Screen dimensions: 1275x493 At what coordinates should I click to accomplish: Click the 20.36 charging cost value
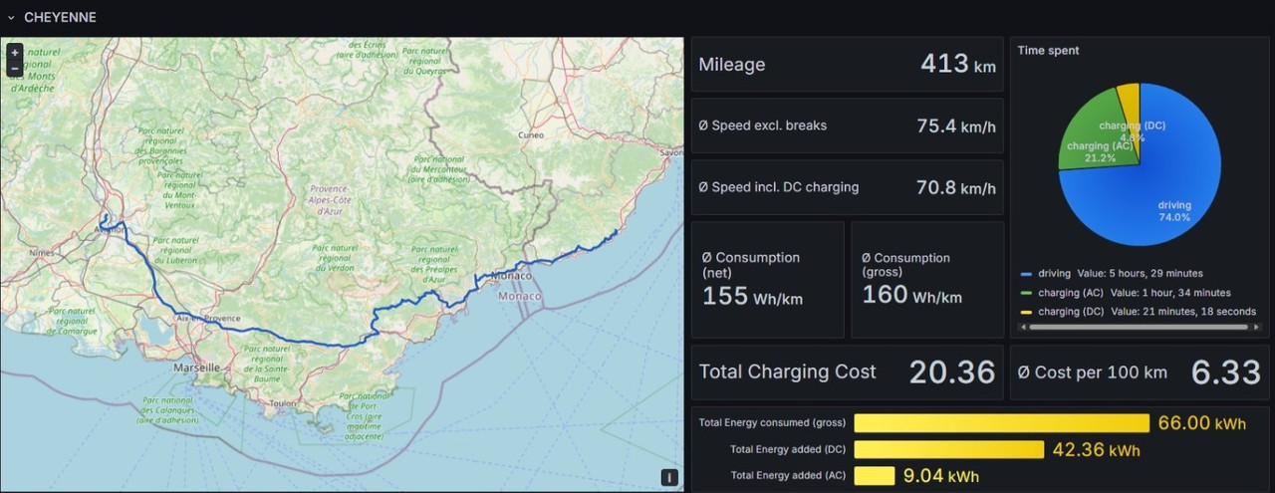click(952, 372)
